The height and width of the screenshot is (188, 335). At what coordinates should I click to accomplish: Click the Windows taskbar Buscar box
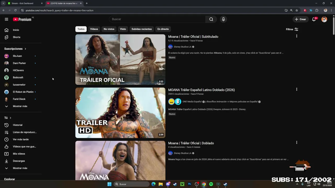click(132, 184)
